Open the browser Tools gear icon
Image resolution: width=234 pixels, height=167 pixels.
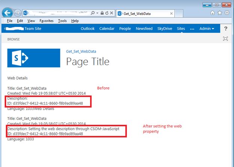pyautogui.click(x=227, y=13)
